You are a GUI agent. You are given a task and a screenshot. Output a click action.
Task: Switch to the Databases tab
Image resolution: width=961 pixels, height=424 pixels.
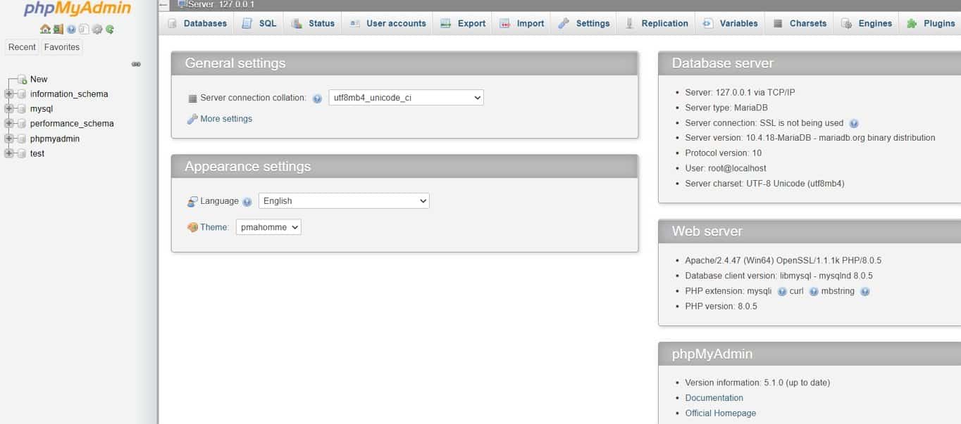pyautogui.click(x=197, y=23)
